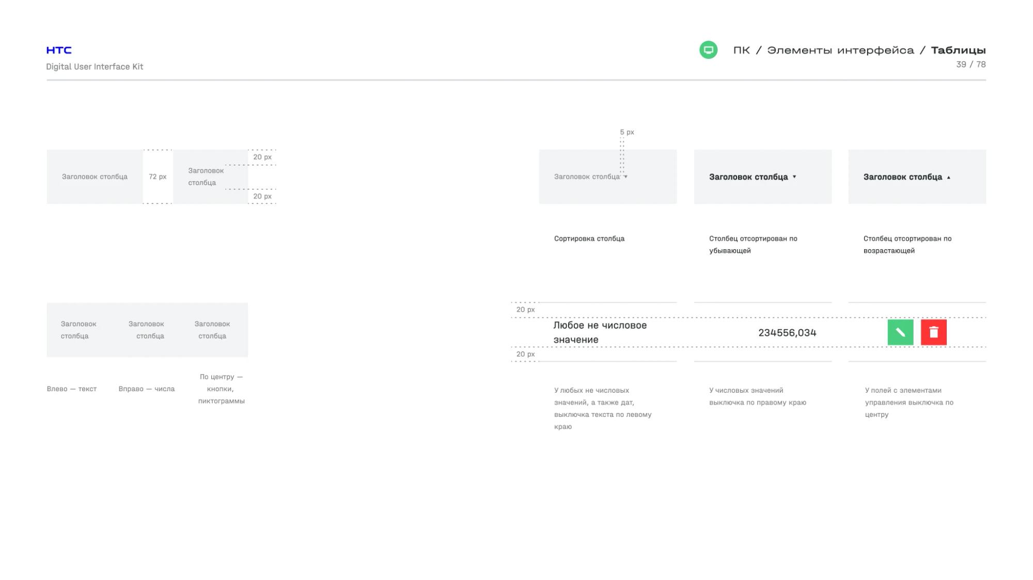Click the Вправо — числа label
1033x580 pixels.
(147, 389)
